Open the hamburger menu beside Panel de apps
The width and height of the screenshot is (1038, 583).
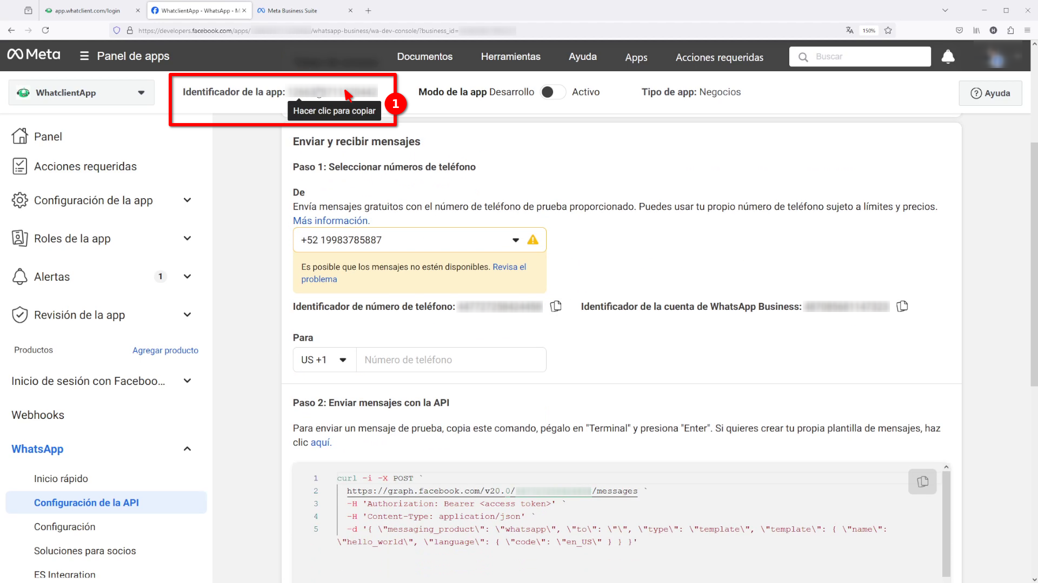click(84, 56)
